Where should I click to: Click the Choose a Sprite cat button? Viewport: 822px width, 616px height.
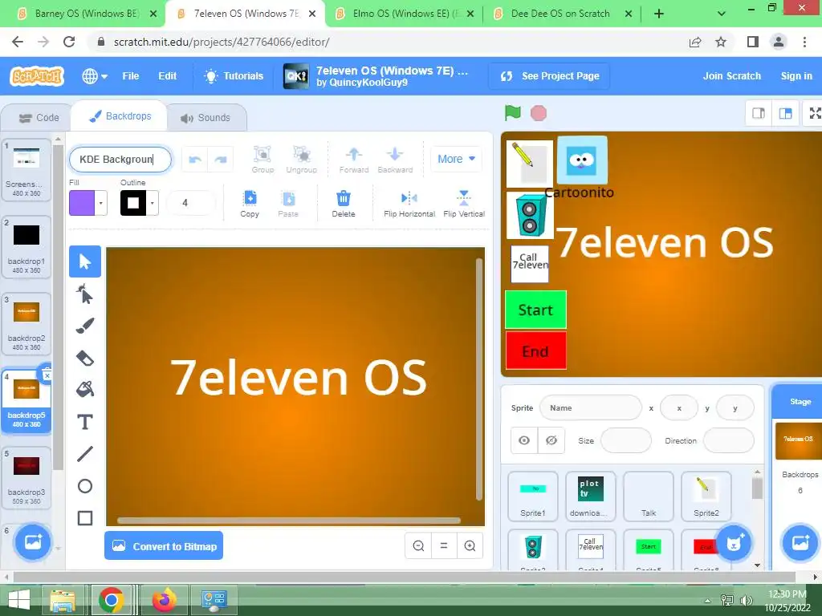point(734,543)
